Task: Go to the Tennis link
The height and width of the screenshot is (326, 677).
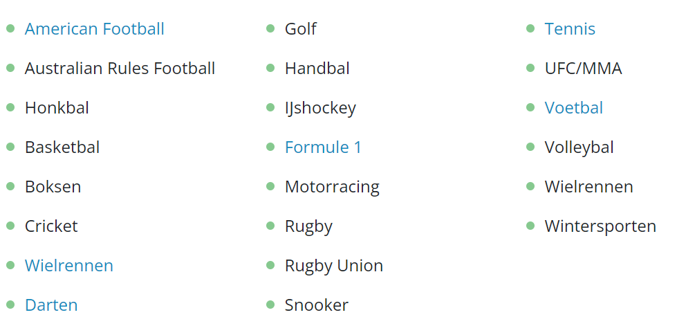Action: pyautogui.click(x=570, y=29)
